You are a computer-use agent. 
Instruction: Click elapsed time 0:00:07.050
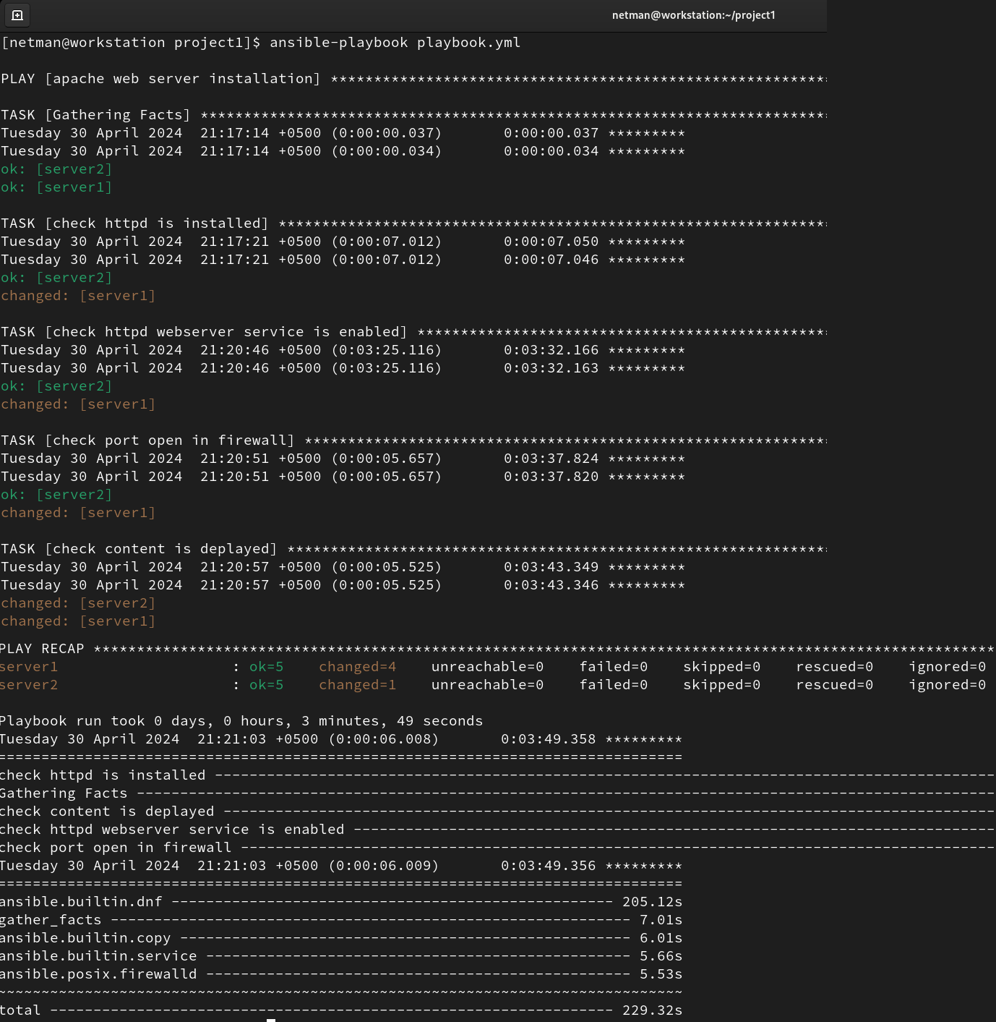[x=551, y=242]
